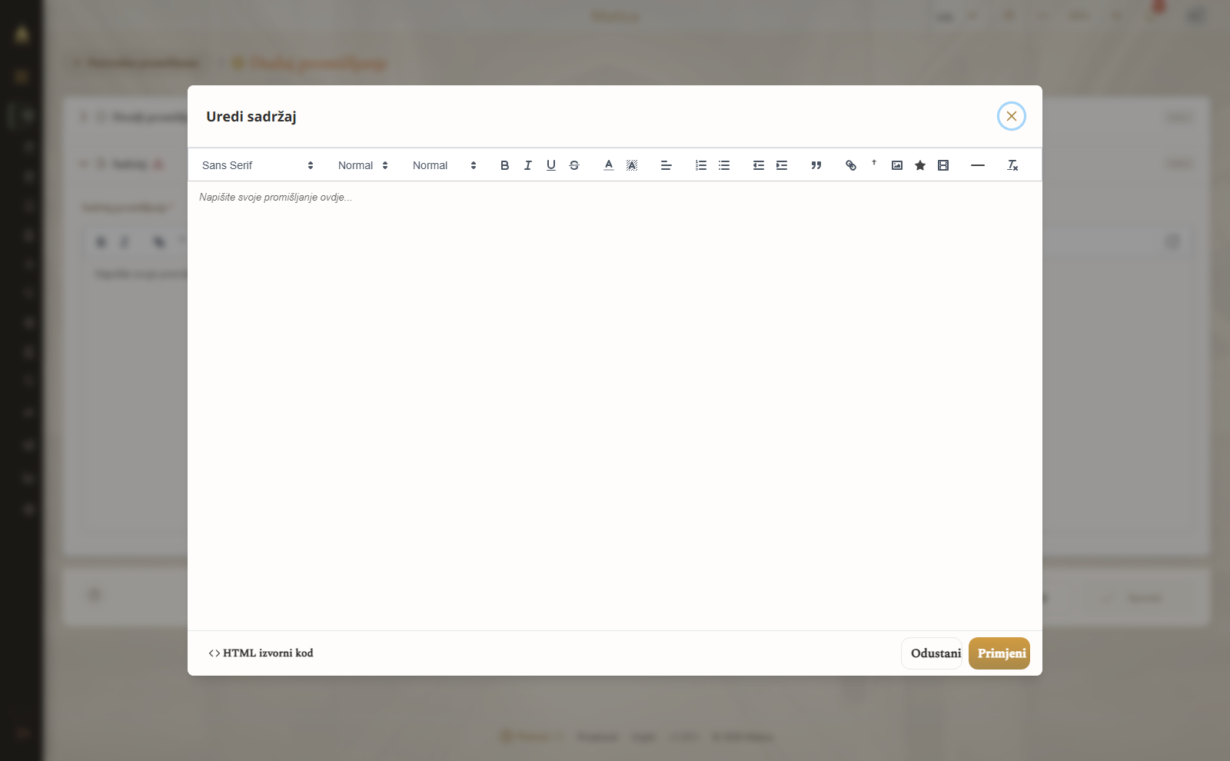Screen dimensions: 1230x761
Task: Click the Primjeni button
Action: 999,653
